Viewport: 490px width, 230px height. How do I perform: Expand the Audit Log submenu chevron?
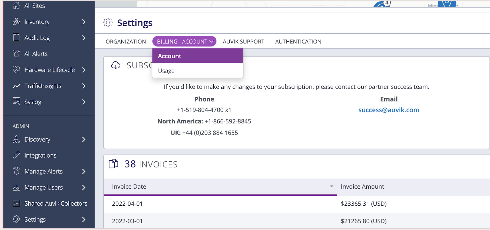pos(84,38)
